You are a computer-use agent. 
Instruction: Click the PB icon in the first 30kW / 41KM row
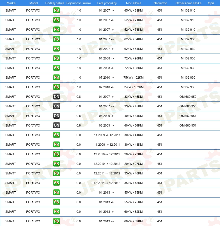tap(57, 135)
